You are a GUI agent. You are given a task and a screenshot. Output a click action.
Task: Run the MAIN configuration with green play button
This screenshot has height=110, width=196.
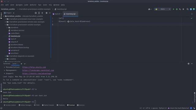[x=173, y=9]
